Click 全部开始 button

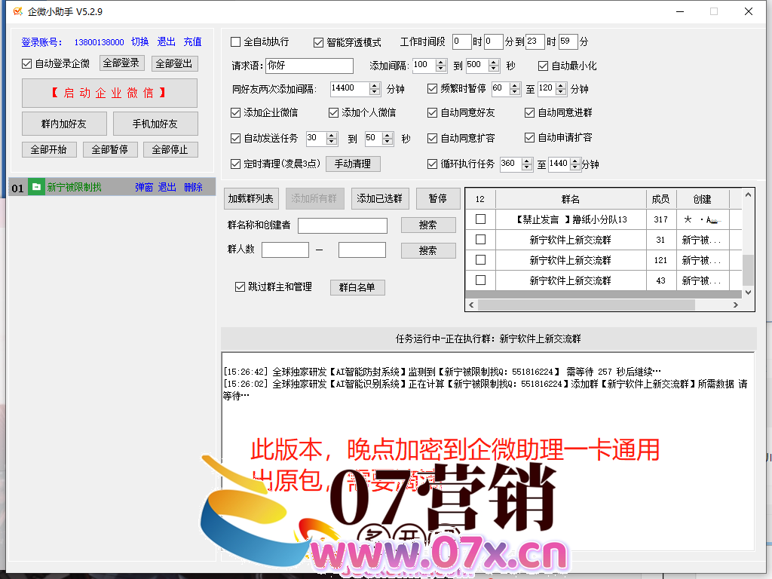coord(49,149)
